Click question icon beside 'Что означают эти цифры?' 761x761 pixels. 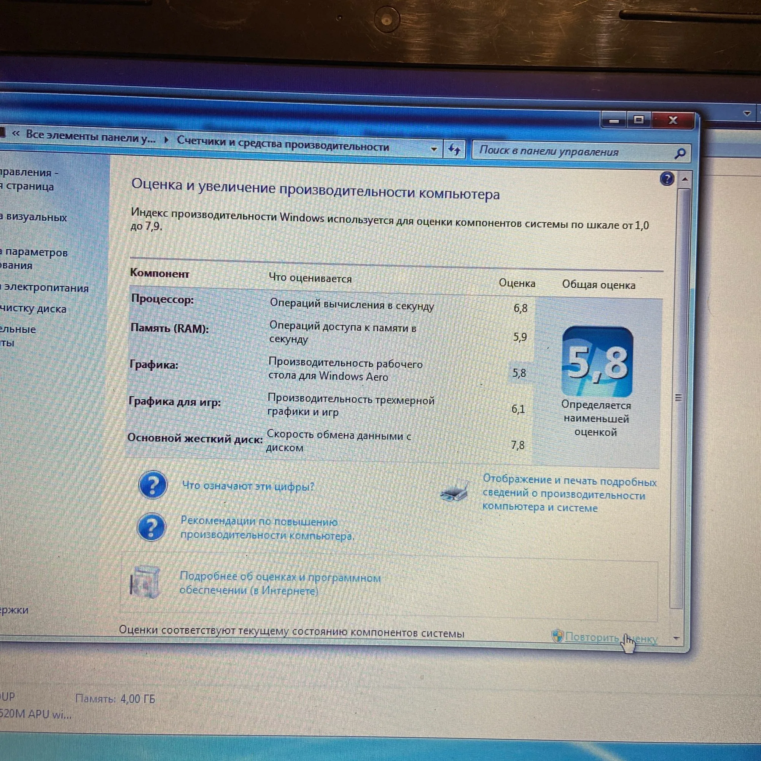click(x=153, y=485)
